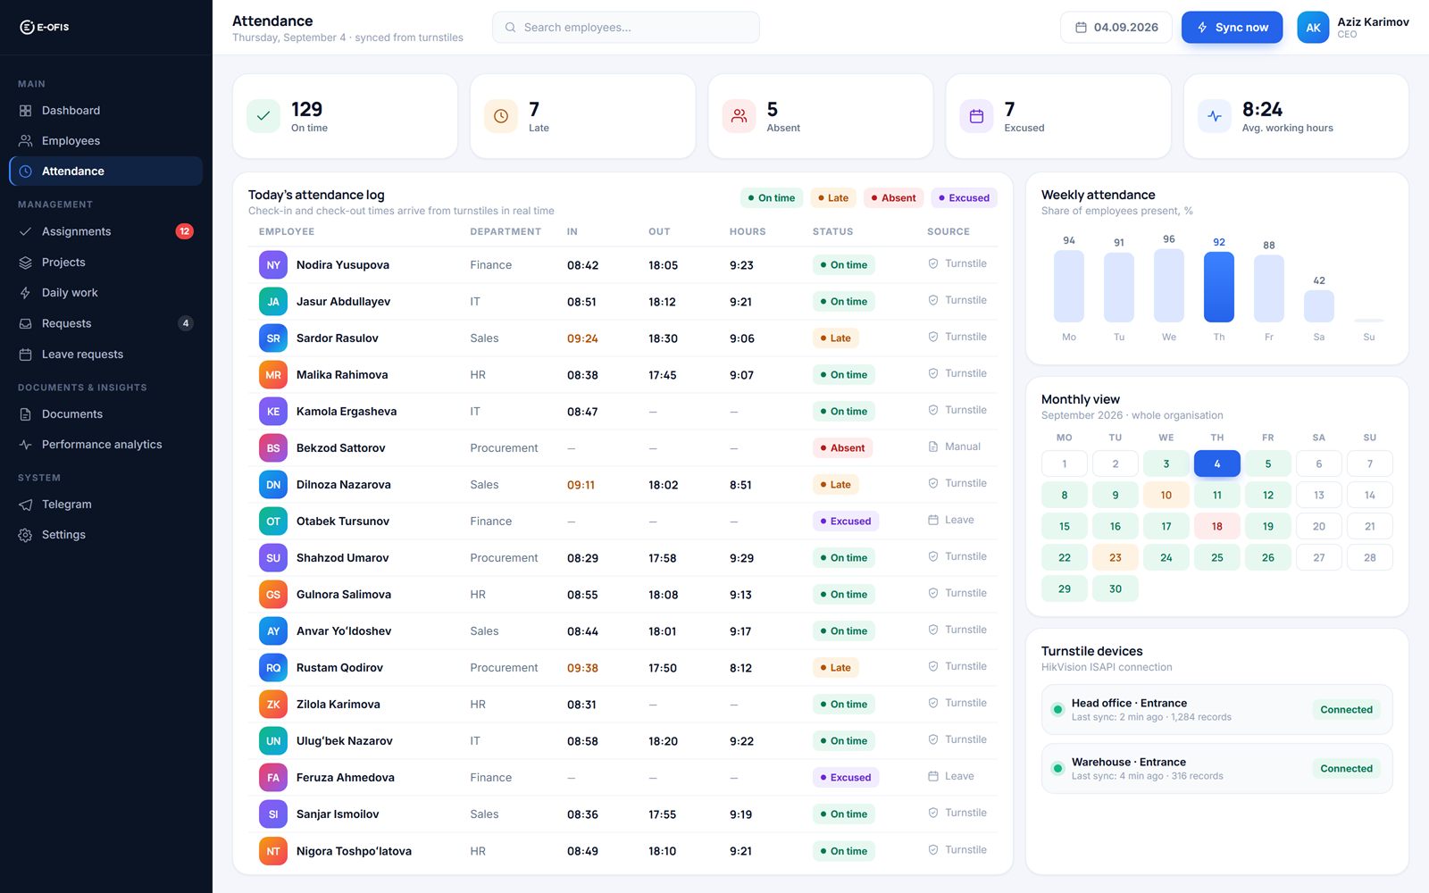Click the On time checkmark icon
This screenshot has width=1429, height=893.
263,116
